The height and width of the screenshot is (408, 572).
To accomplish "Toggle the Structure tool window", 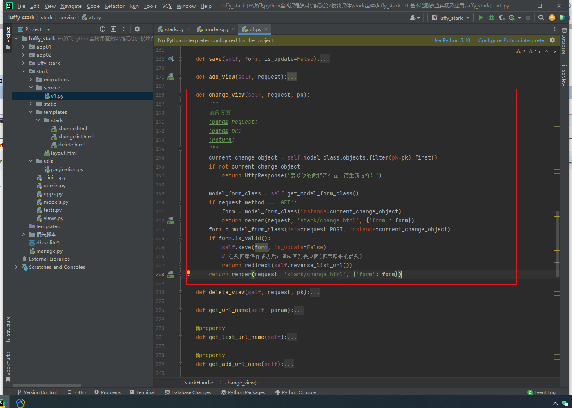I will tap(8, 329).
